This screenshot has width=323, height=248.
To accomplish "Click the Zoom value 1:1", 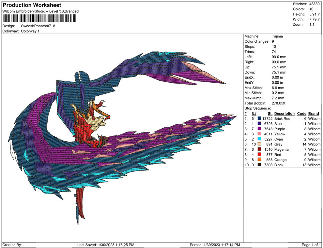I will point(312,24).
